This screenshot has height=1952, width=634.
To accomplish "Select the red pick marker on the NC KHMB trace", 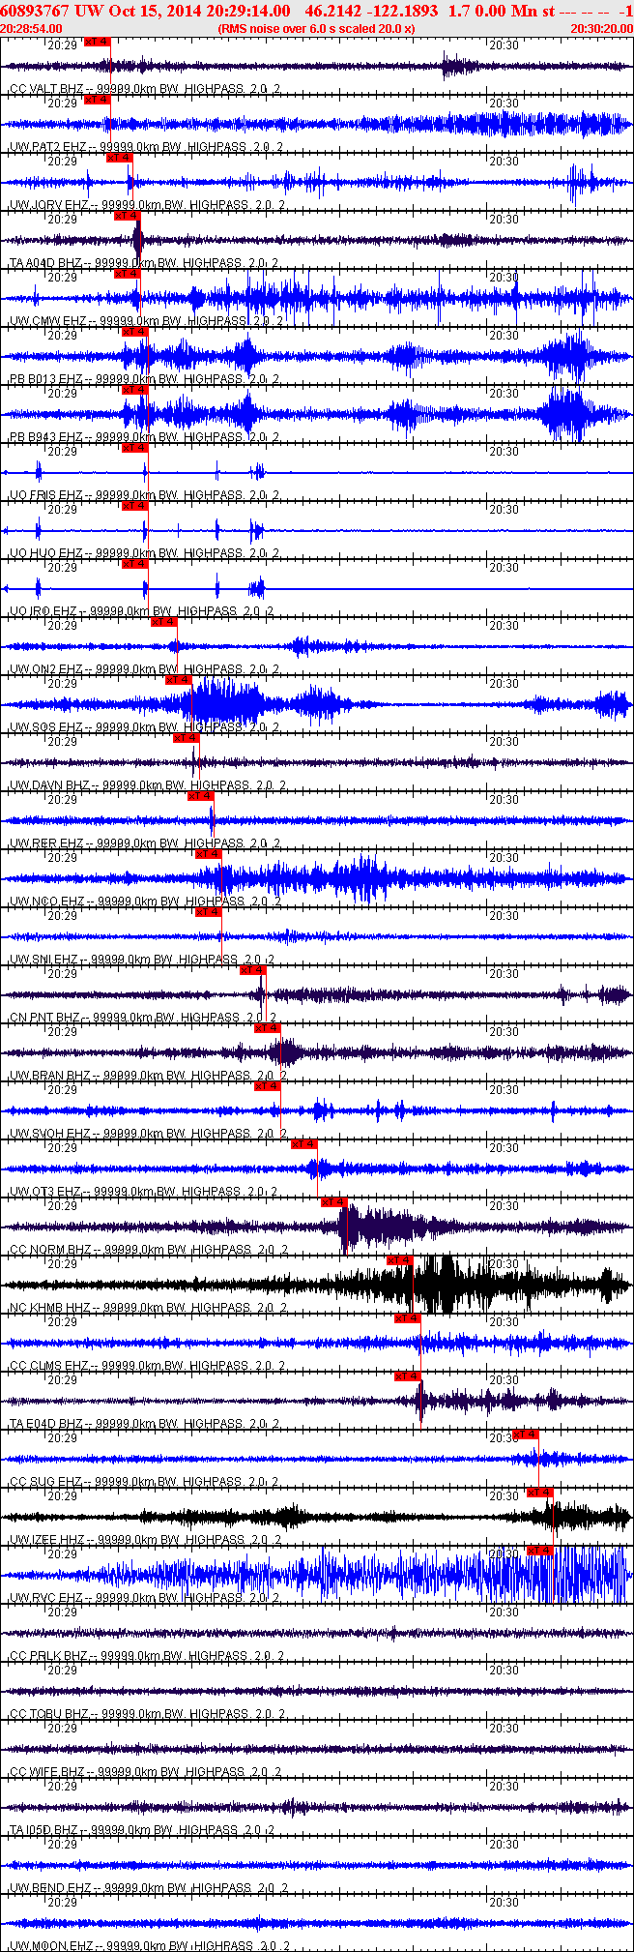I will tap(399, 1260).
